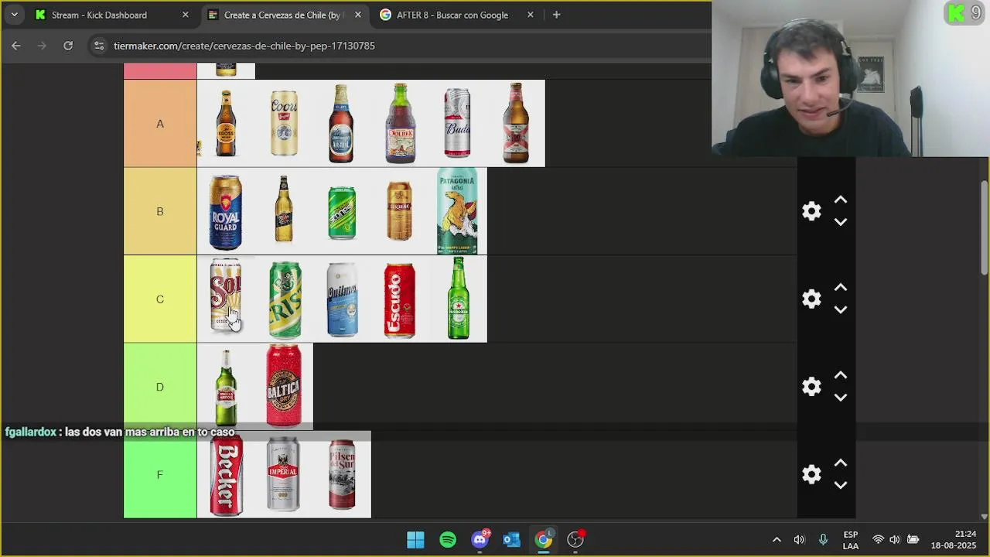Move tier D row down
The image size is (990, 557).
tap(841, 397)
